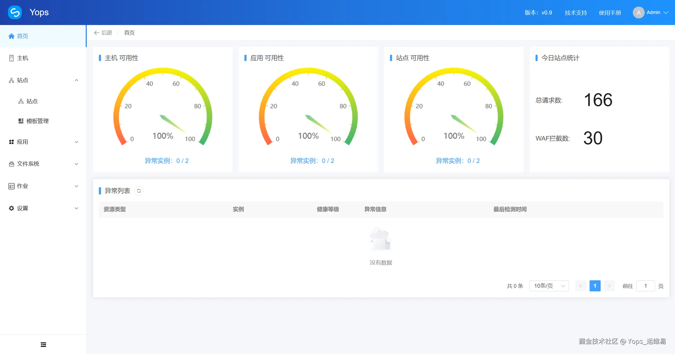Click the sidebar collapse icon at bottom
Screen dimensions: 675x354
coord(44,345)
